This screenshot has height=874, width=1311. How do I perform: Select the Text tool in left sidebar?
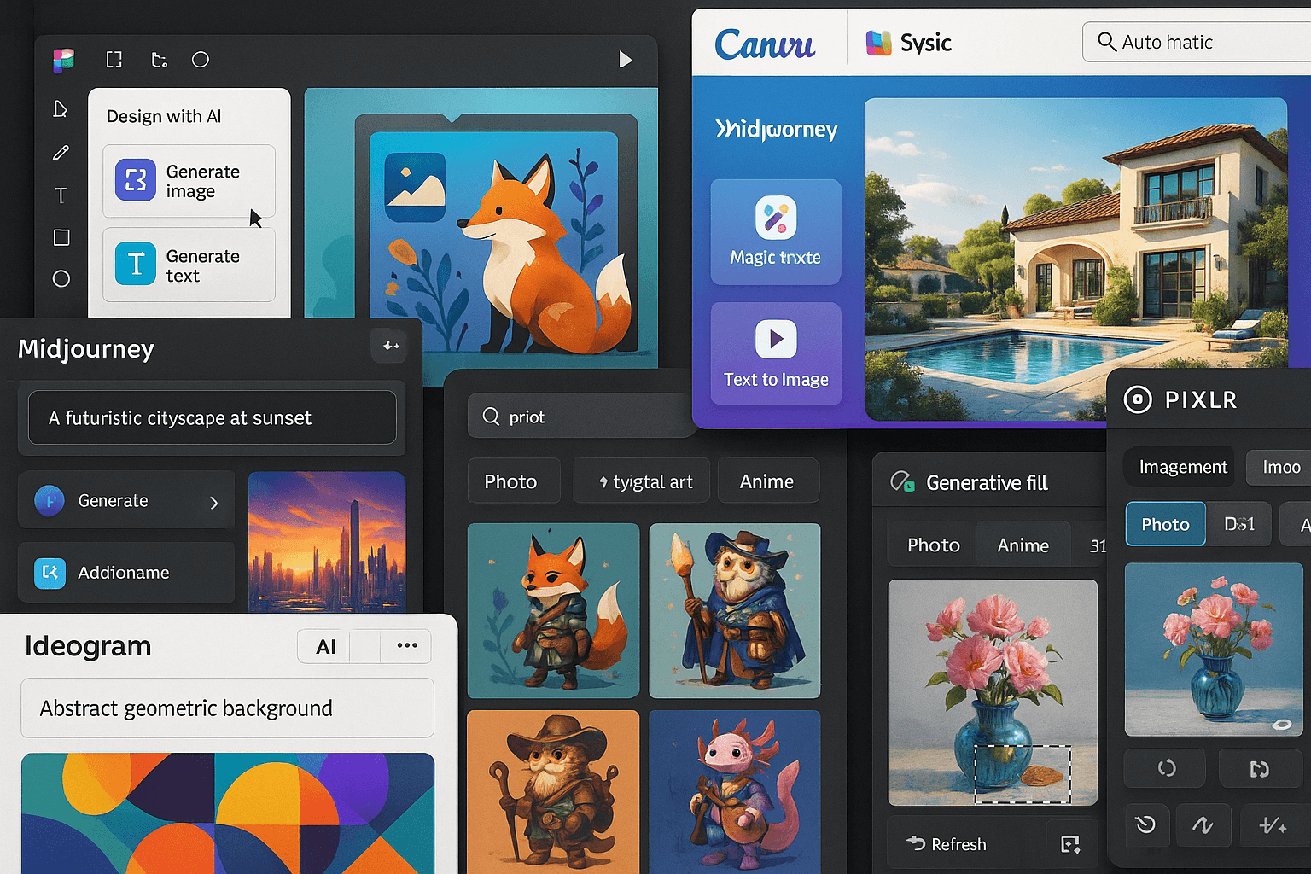(61, 195)
